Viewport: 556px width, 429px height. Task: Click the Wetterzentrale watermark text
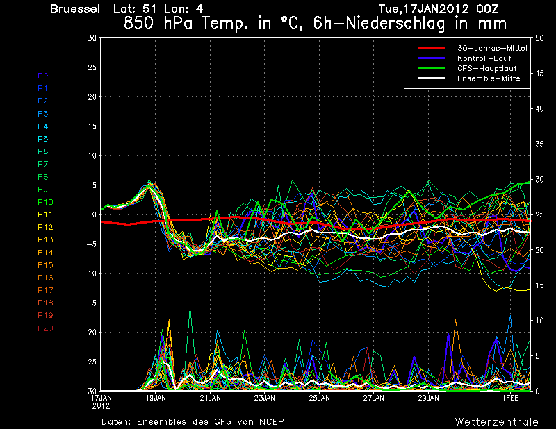[496, 421]
